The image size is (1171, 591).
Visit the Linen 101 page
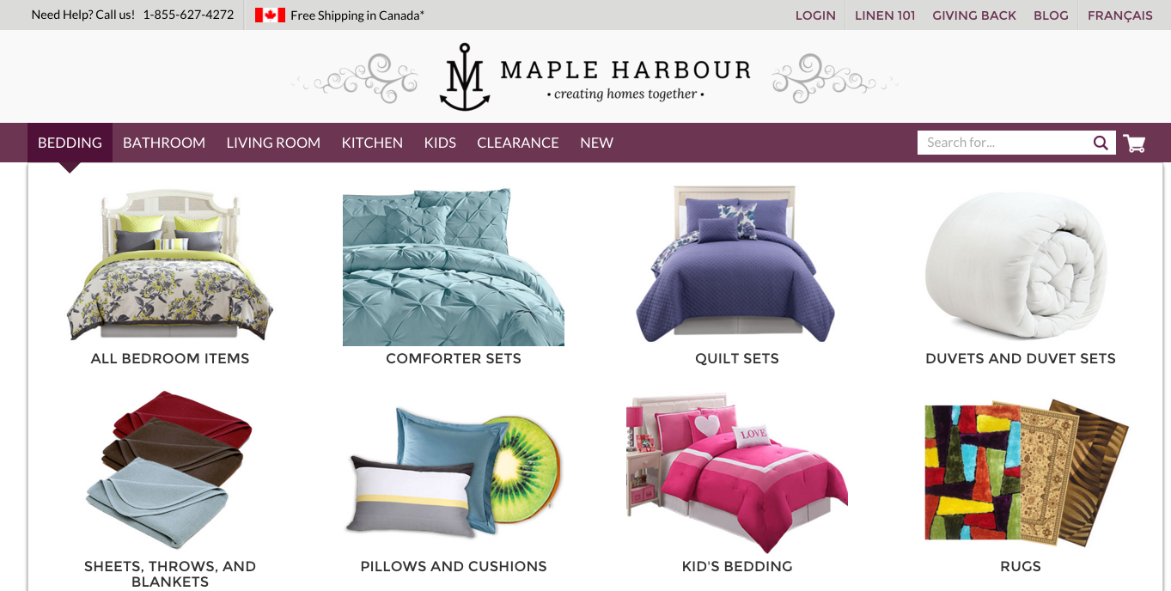(885, 15)
